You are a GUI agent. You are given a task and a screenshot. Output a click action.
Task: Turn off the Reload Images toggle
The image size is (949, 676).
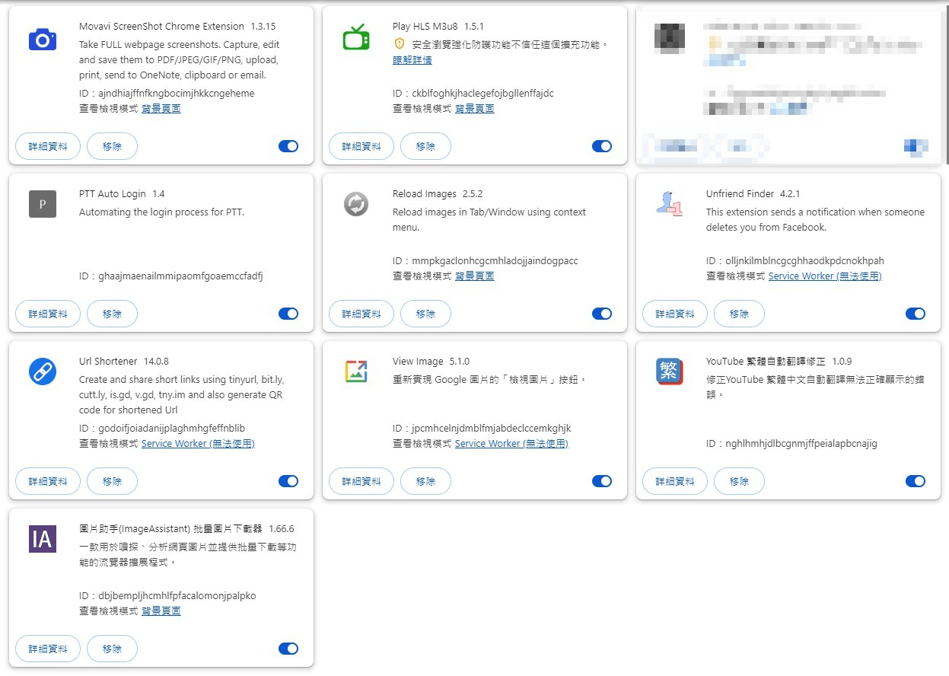click(602, 313)
